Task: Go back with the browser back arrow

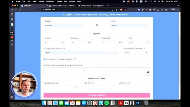Action: point(12,10)
